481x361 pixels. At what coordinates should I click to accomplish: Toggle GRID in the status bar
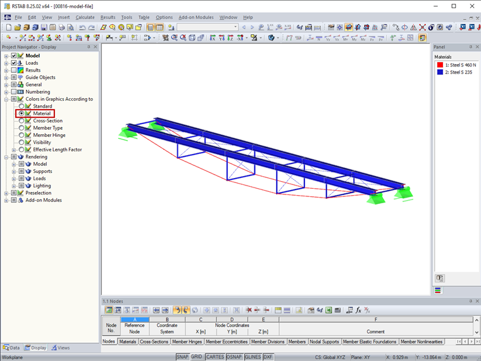[196, 357]
